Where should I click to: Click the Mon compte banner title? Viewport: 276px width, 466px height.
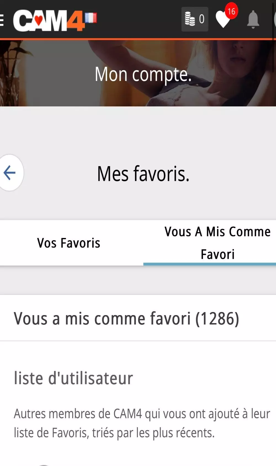[x=143, y=74]
